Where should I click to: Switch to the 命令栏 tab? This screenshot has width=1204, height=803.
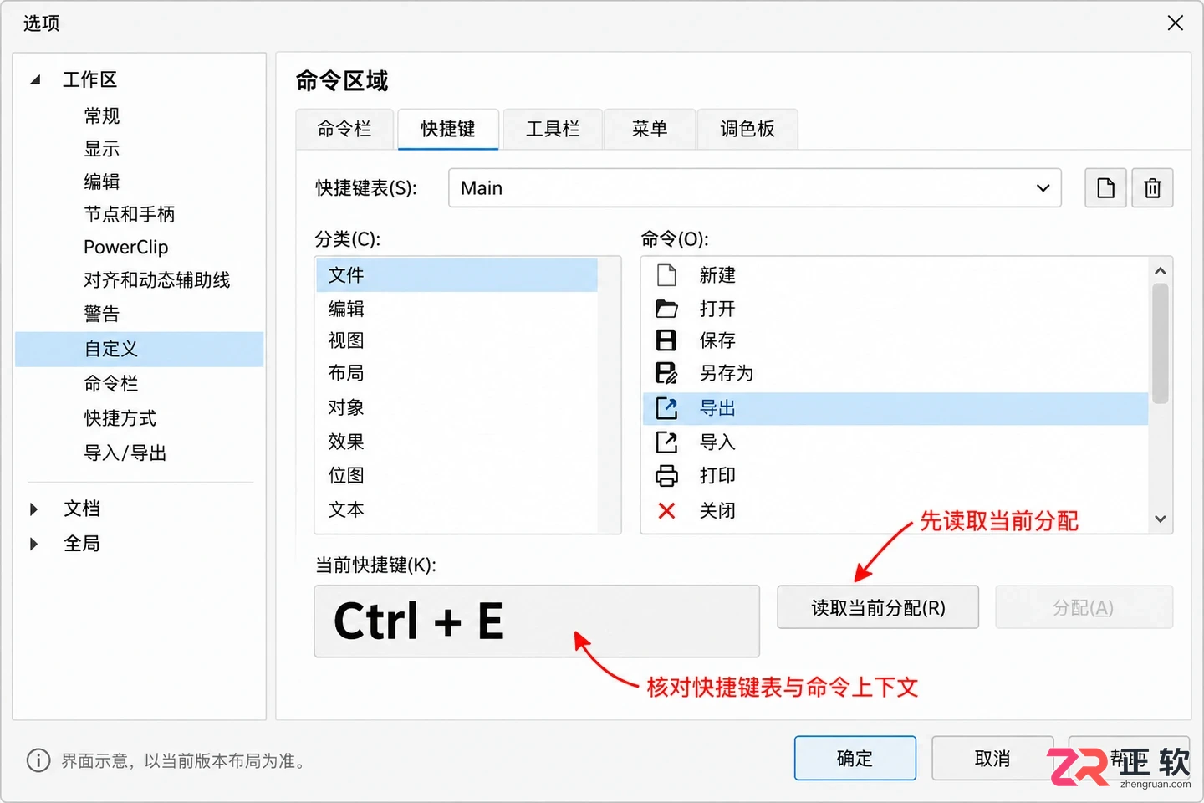(344, 129)
